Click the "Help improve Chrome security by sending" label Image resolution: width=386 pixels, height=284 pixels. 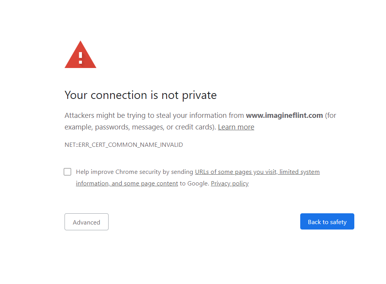[134, 172]
